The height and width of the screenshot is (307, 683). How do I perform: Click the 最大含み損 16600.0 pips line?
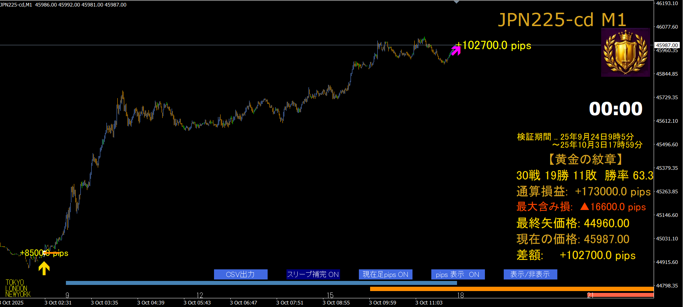pyautogui.click(x=581, y=207)
